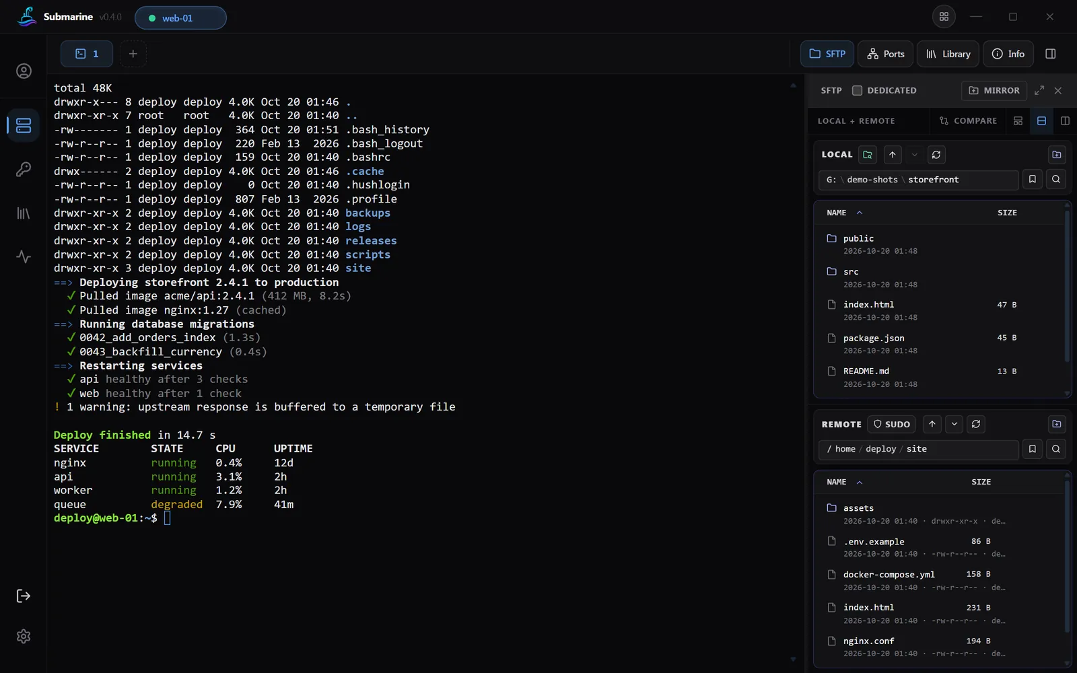Switch to stacked pane layout

(x=1041, y=121)
